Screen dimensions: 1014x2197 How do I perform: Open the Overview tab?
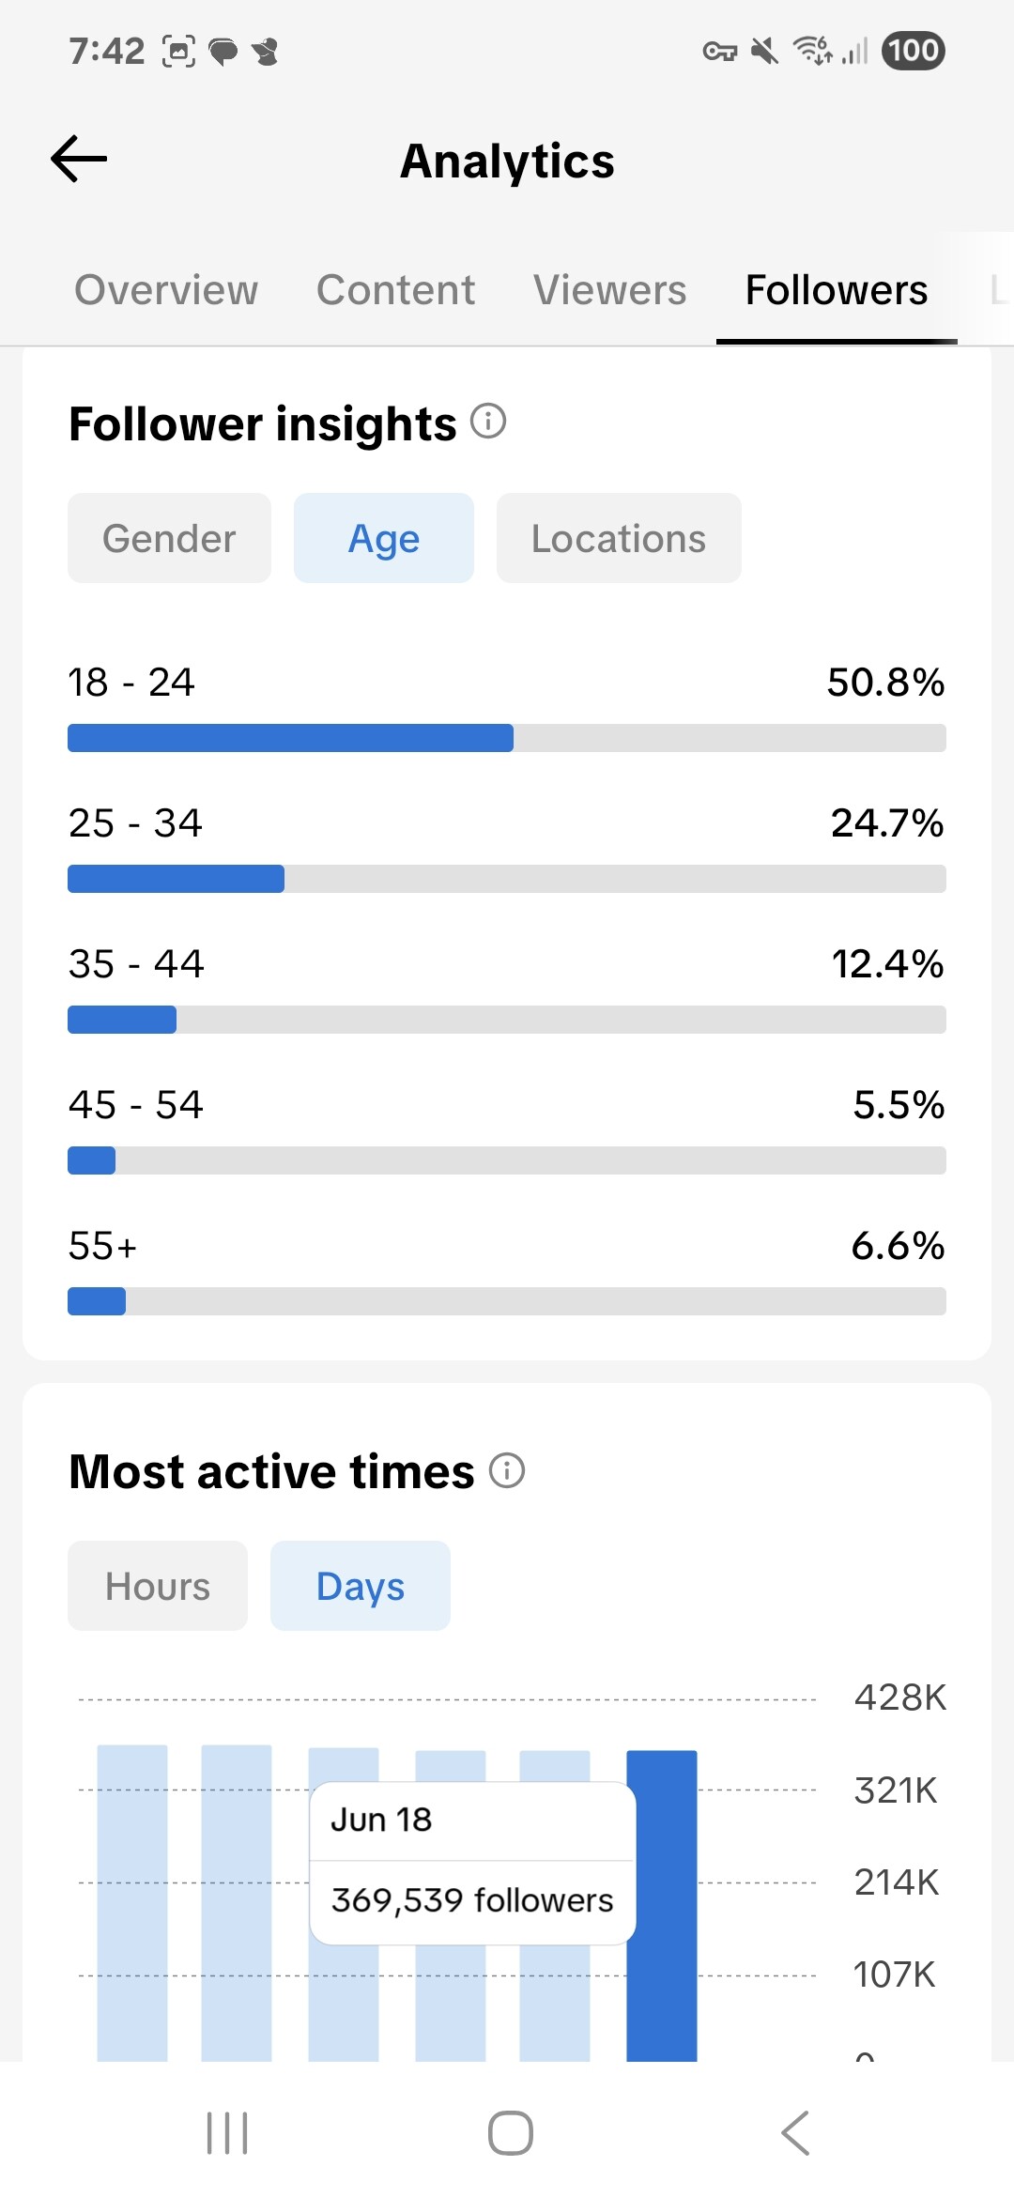tap(166, 290)
